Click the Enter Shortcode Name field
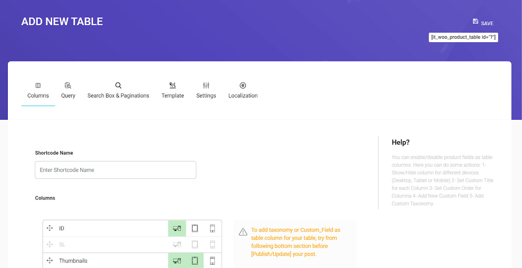522x268 pixels. (115, 170)
